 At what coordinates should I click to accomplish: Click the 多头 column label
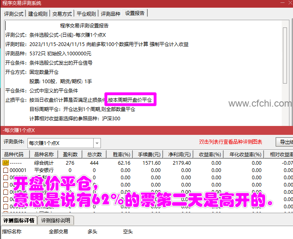[92, 232]
